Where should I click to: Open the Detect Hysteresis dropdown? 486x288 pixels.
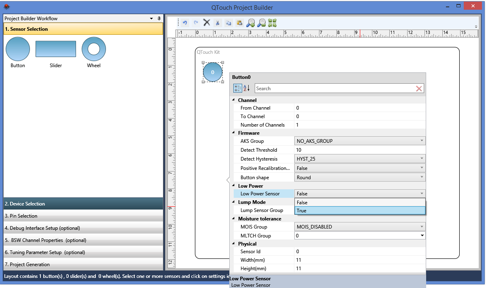click(422, 159)
